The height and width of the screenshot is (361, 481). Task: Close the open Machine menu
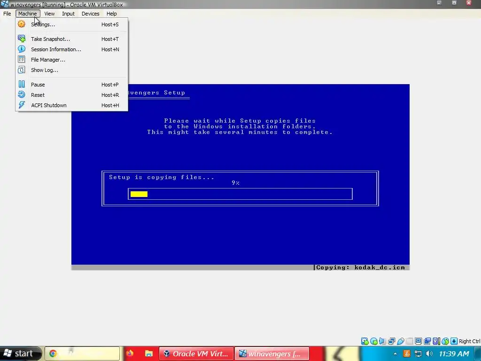[28, 14]
